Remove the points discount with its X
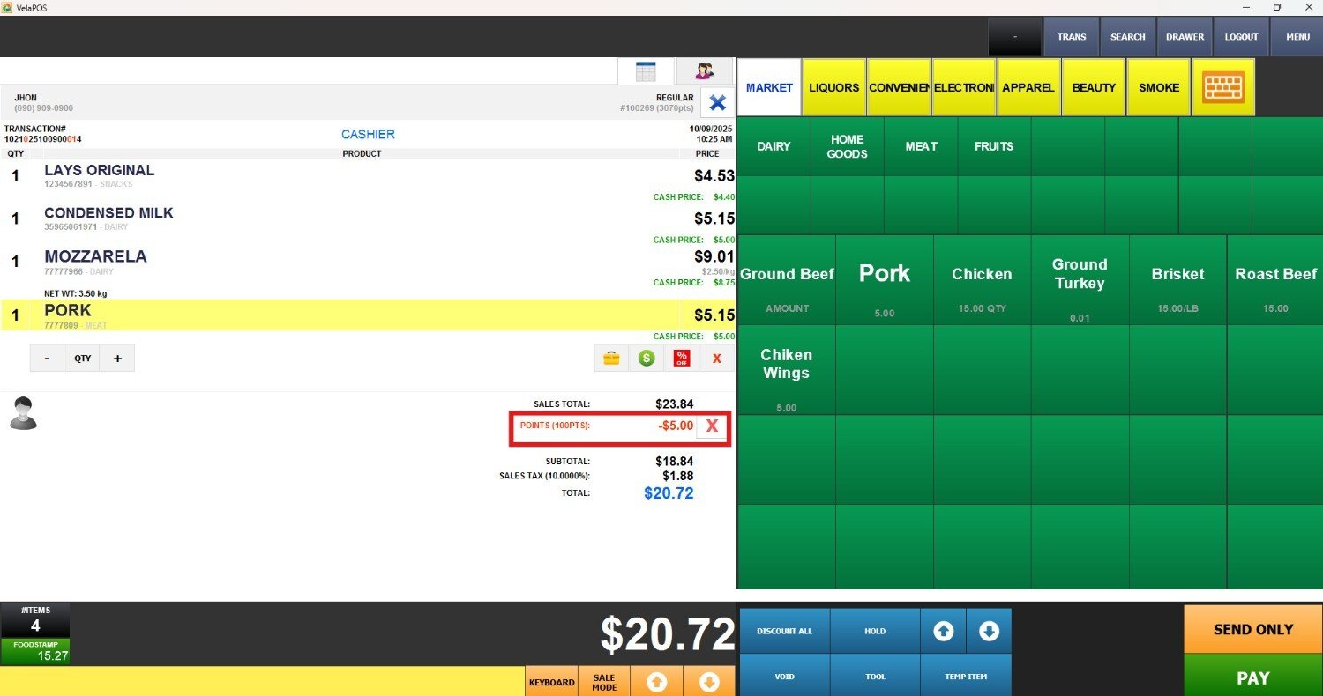Viewport: 1323px width, 696px height. pos(713,426)
